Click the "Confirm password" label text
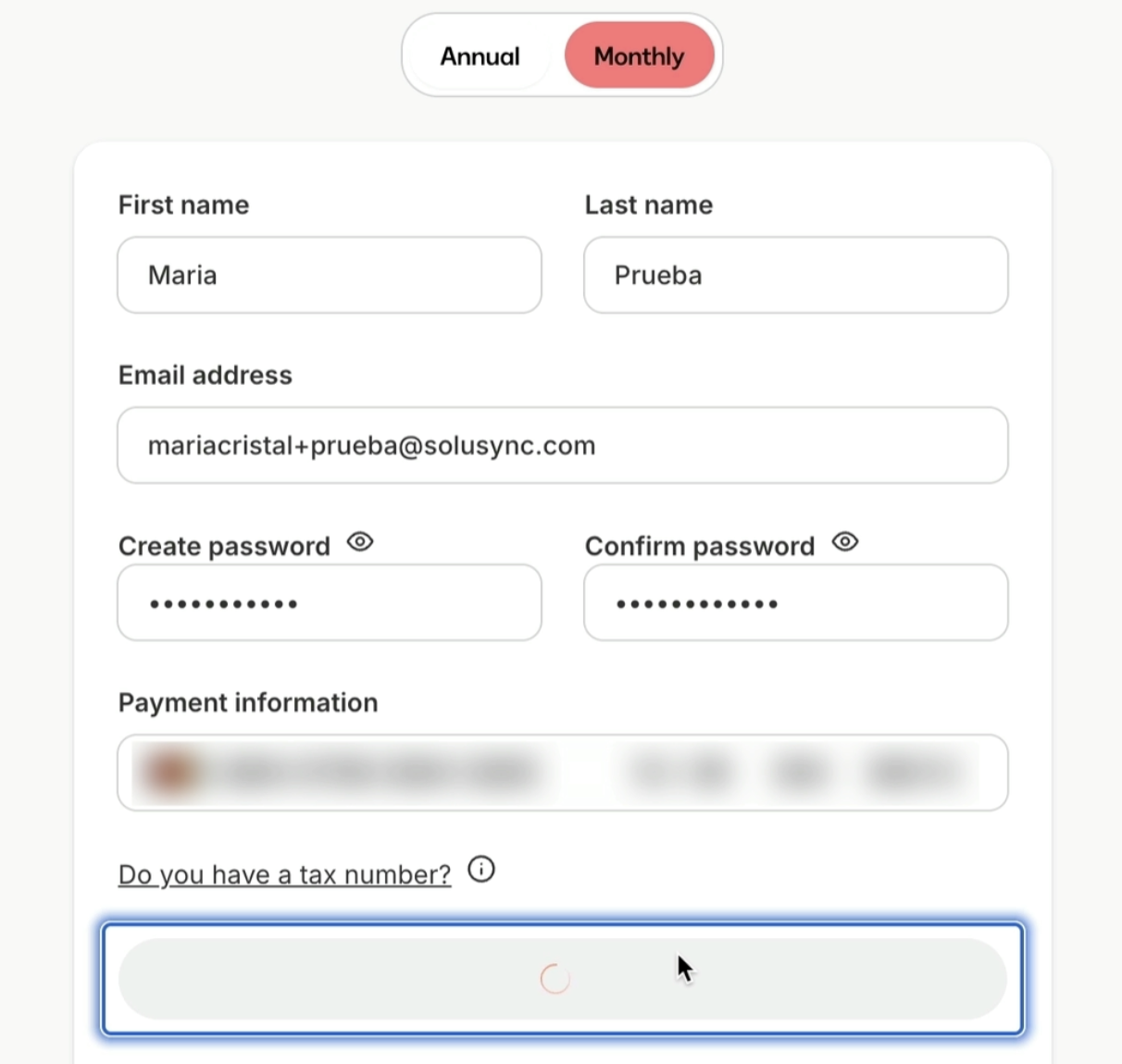The height and width of the screenshot is (1064, 1122). click(699, 546)
